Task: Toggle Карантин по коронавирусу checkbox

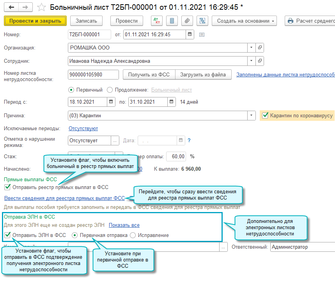Action: (x=265, y=115)
